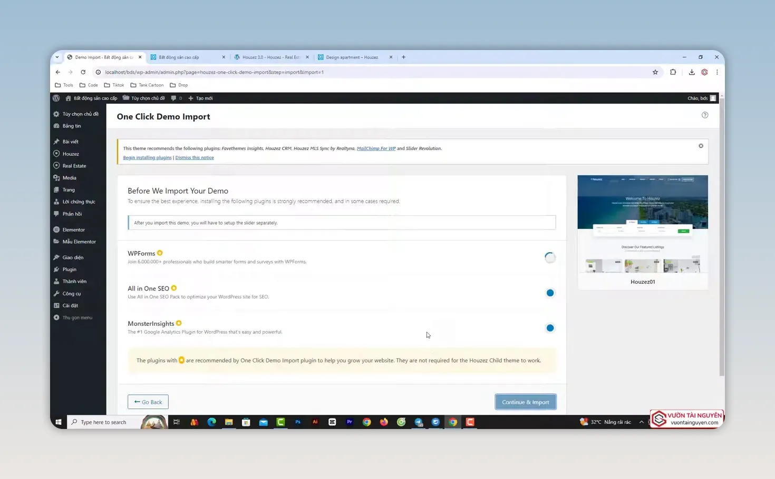Open comments bubble in admin bar
Image resolution: width=775 pixels, height=479 pixels.
(x=176, y=98)
